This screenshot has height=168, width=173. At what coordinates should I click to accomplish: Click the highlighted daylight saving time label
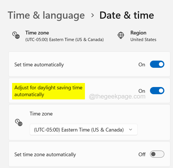coord(48,91)
